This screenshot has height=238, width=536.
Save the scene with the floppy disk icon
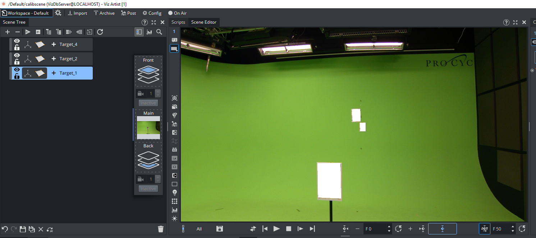coord(23,229)
